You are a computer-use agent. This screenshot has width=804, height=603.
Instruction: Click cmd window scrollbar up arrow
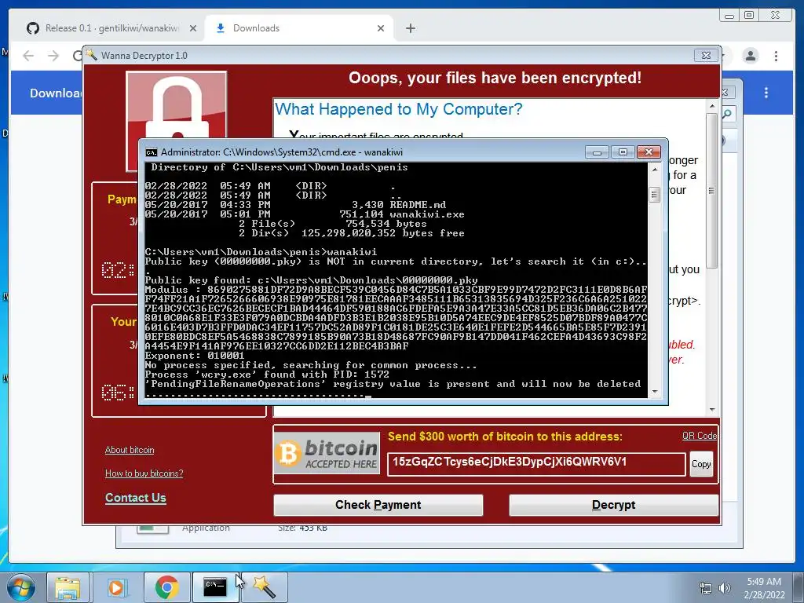(x=655, y=169)
